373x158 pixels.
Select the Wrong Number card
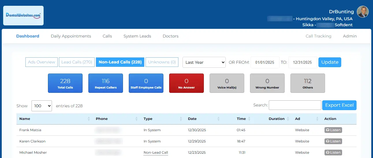267,83
